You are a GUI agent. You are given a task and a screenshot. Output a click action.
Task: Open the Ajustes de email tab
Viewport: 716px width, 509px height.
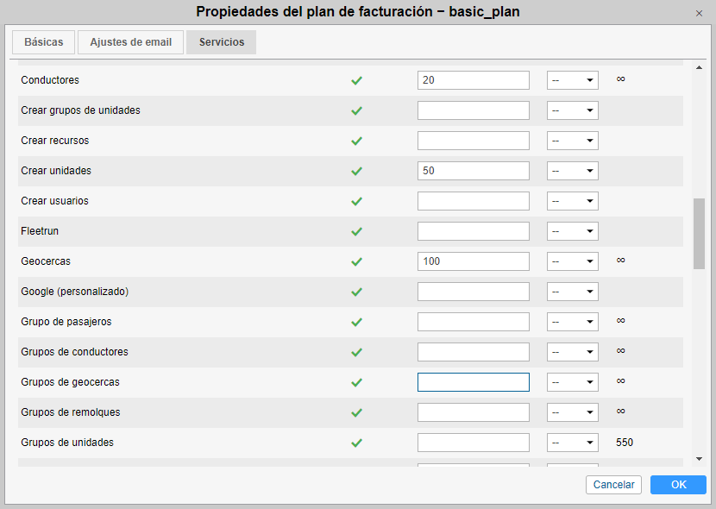131,42
